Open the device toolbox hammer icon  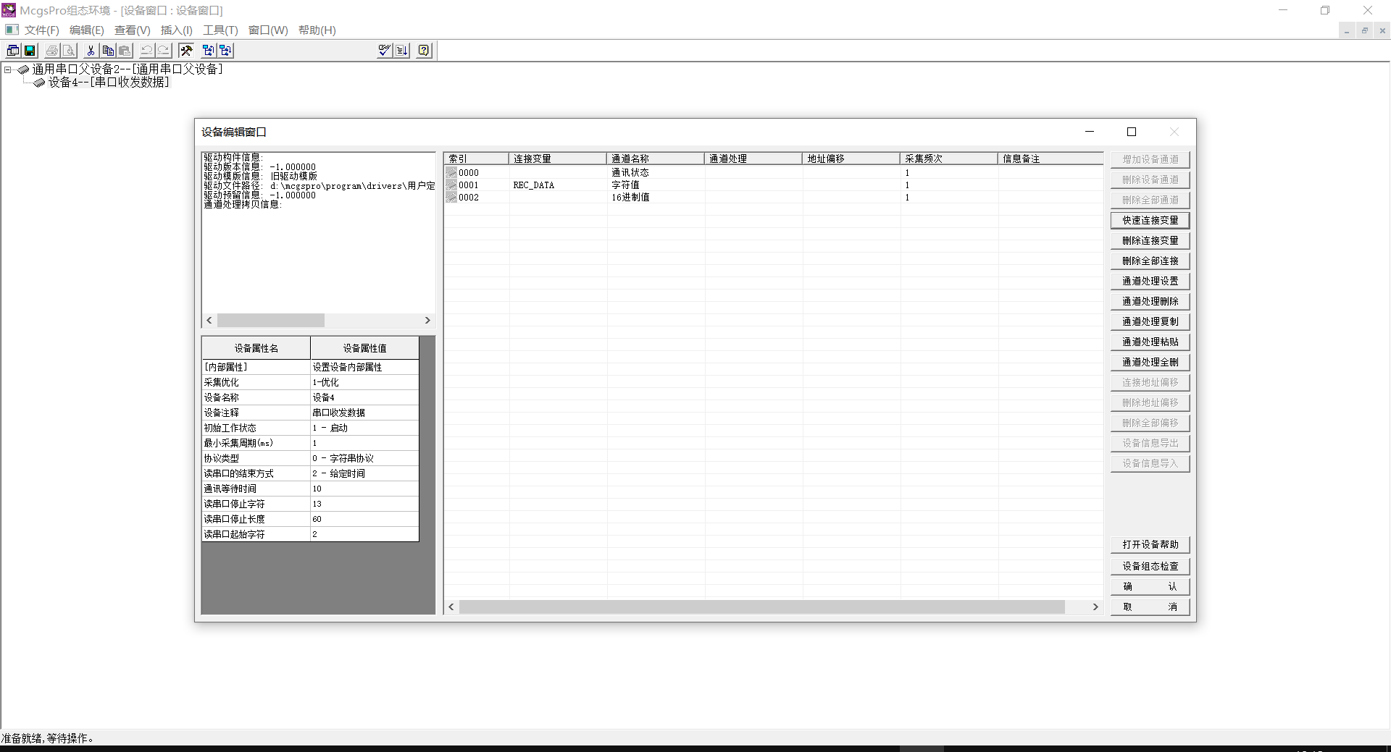point(186,50)
